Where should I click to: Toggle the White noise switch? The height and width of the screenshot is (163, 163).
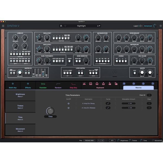pos(77,61)
